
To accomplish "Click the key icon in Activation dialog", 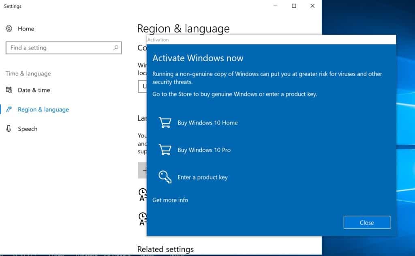I will [165, 177].
